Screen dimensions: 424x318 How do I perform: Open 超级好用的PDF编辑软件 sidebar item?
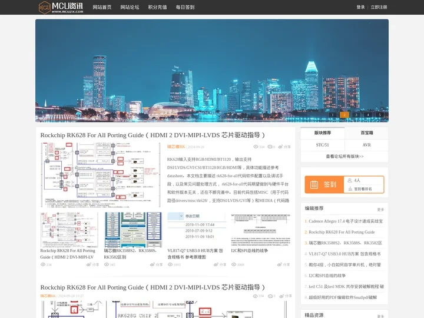[x=343, y=297]
